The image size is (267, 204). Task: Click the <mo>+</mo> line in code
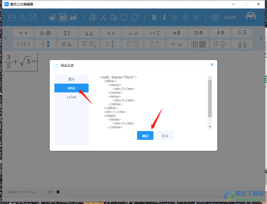pos(115,112)
